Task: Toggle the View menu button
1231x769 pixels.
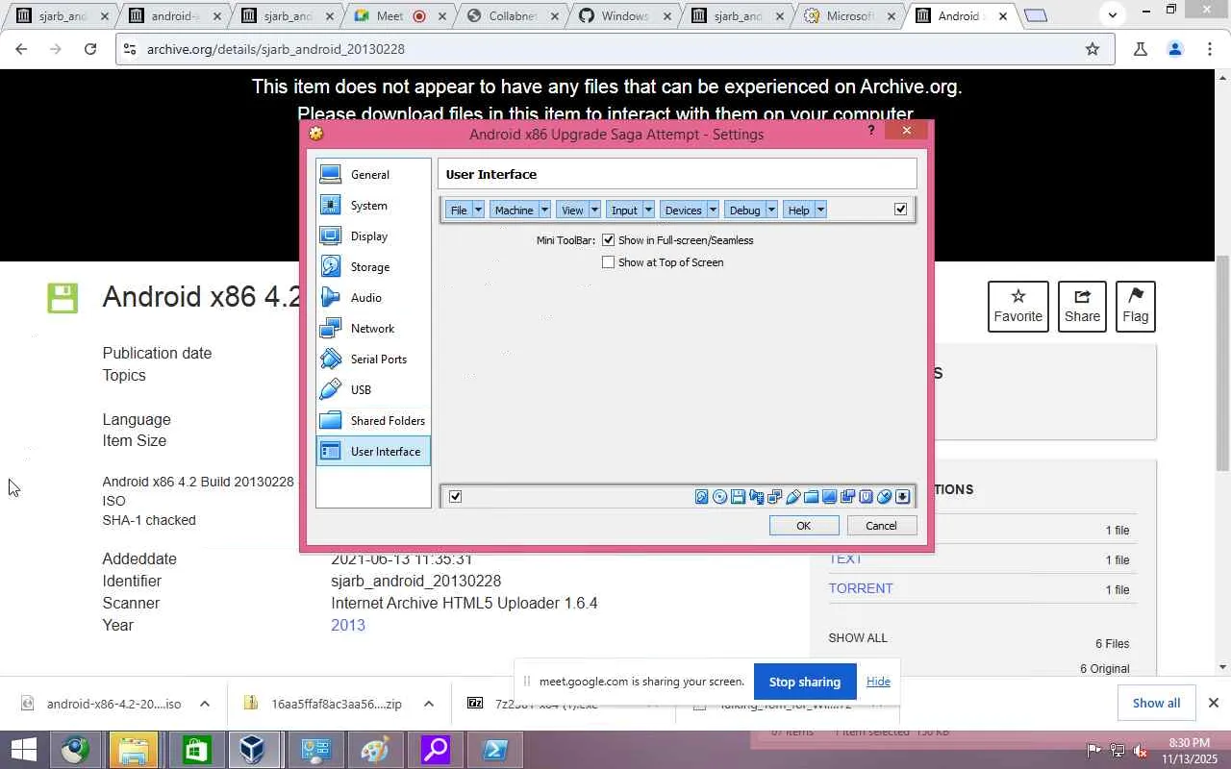Action: [x=572, y=211]
